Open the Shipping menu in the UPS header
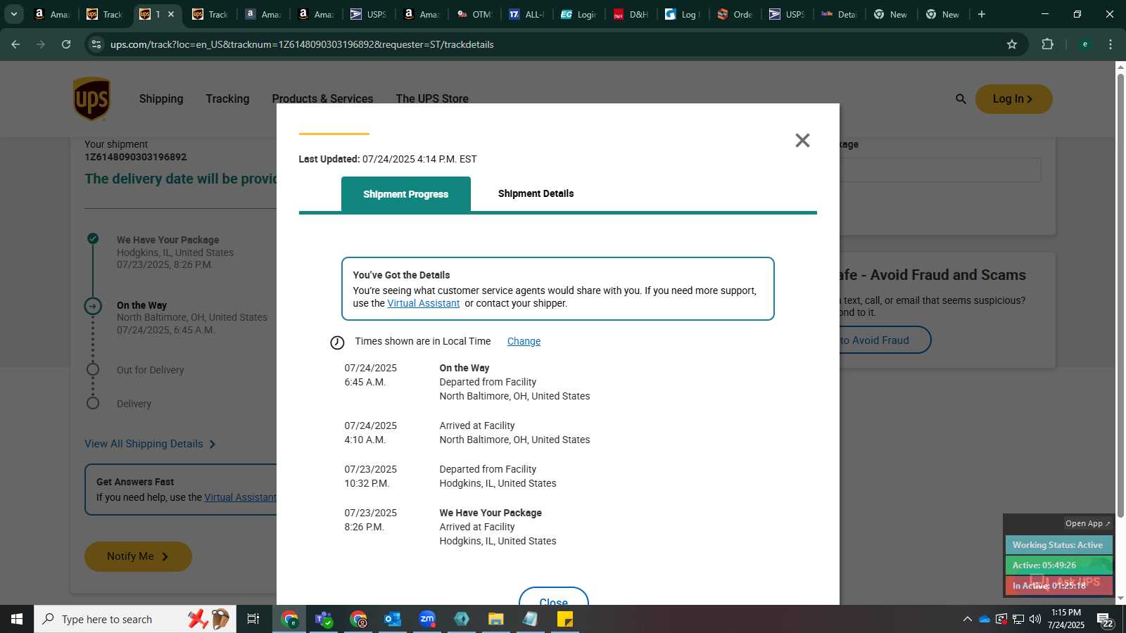The width and height of the screenshot is (1126, 633). 161,99
